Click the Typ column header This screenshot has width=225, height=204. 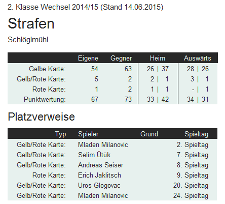(x=61, y=134)
